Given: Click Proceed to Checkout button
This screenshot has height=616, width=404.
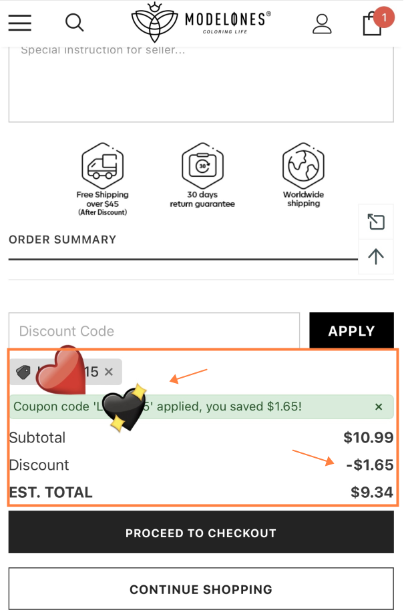Looking at the screenshot, I should [201, 533].
